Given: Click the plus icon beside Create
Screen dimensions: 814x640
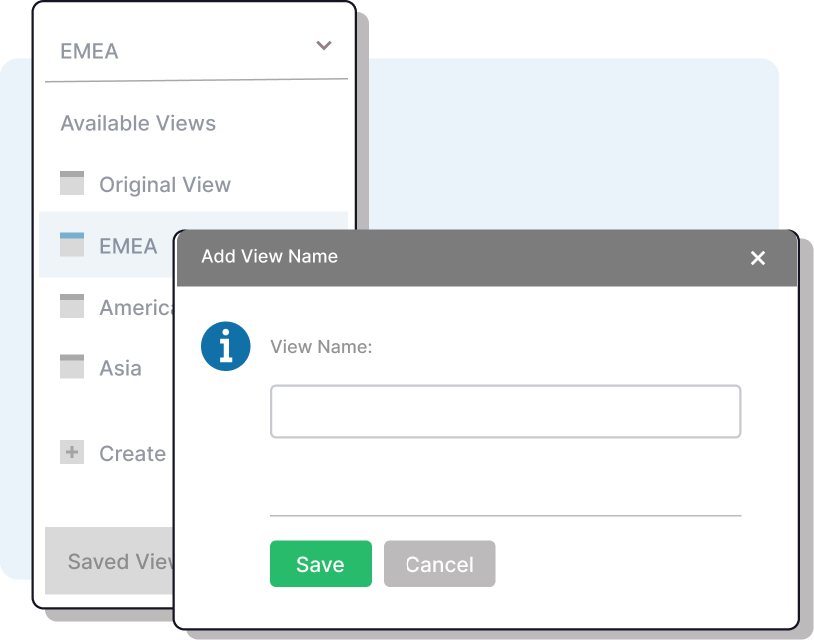Looking at the screenshot, I should point(72,452).
